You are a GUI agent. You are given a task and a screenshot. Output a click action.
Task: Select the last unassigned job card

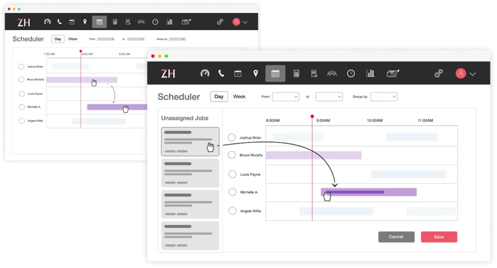point(190,236)
